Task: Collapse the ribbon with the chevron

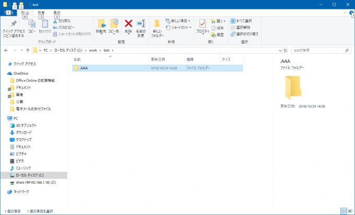Action: click(345, 13)
